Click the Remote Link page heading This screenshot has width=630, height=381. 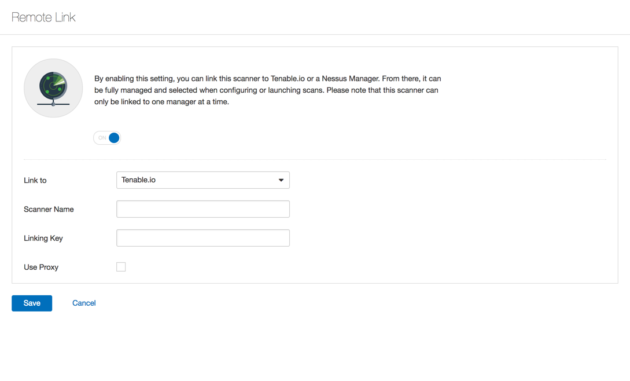tap(43, 17)
